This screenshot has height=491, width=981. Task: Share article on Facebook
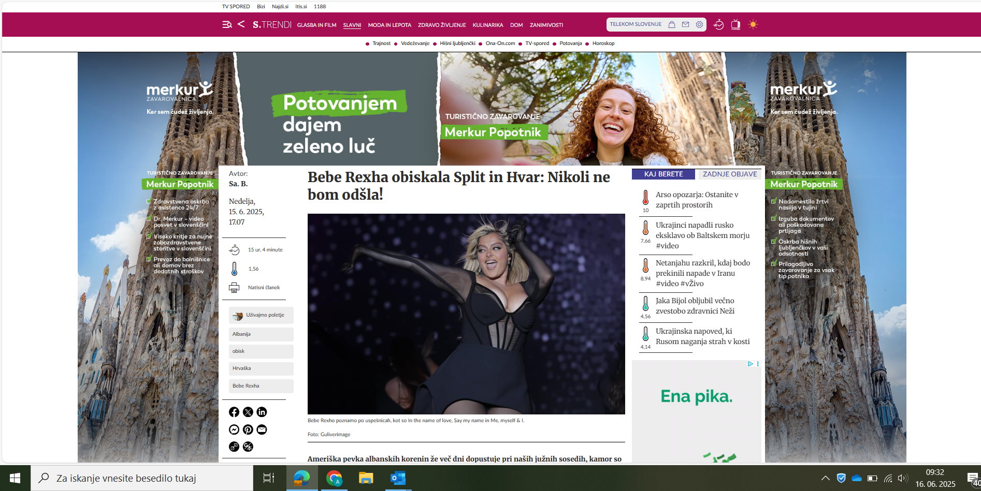pyautogui.click(x=234, y=412)
